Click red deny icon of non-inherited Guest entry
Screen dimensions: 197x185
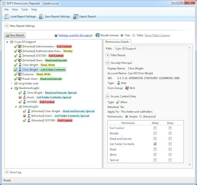click(20, 97)
